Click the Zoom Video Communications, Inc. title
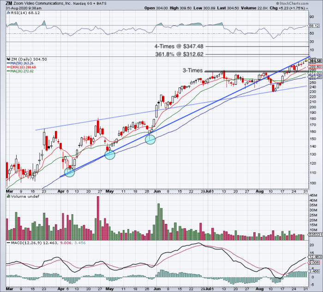The image size is (323, 292). (42, 3)
